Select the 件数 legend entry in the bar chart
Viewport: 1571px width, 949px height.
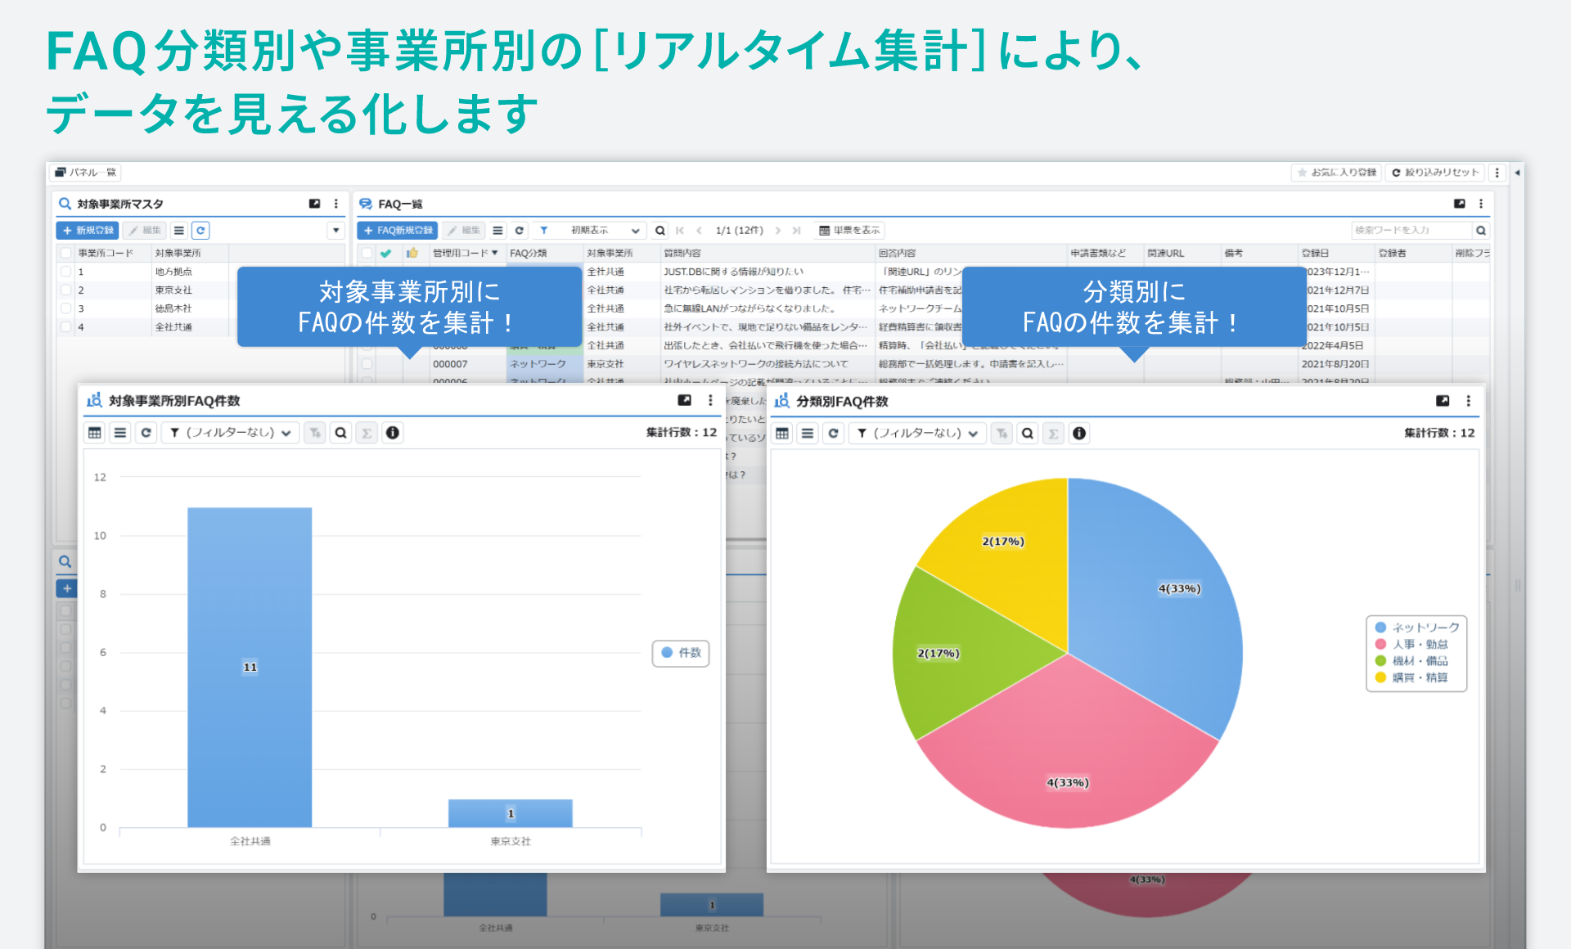[680, 653]
